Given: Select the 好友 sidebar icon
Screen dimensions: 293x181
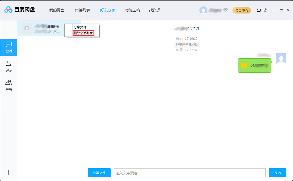Looking at the screenshot, I should (x=9, y=66).
